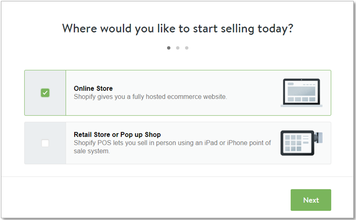Select the Retail Store or Pop up Shop title

(117, 134)
